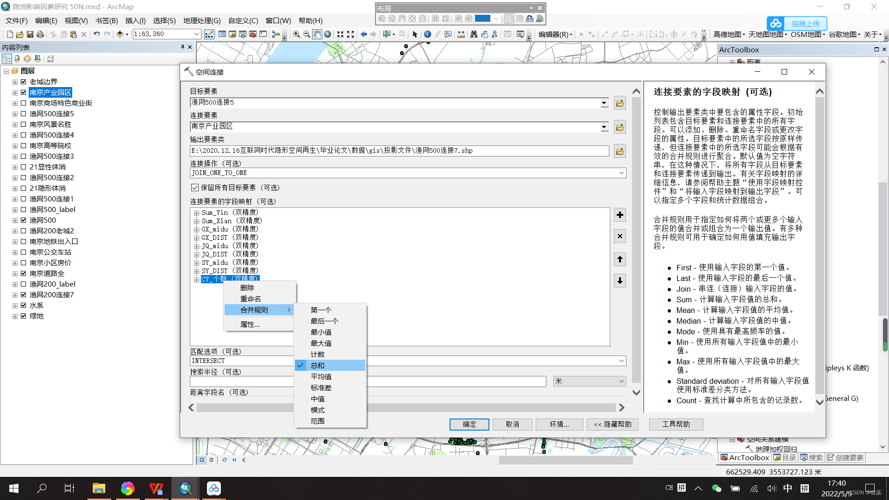The image size is (889, 500).
Task: Select the Pan hand tool
Action: [x=317, y=34]
